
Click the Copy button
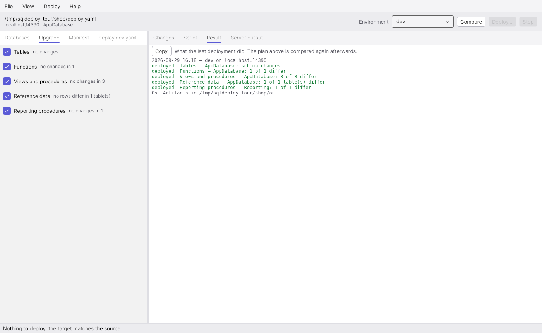point(161,51)
